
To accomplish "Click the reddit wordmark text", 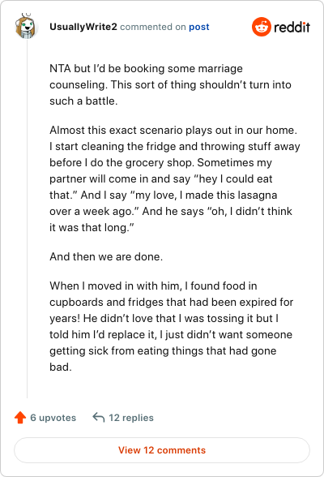I will click(292, 27).
